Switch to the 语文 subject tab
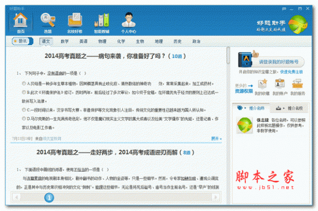This screenshot has height=211, width=318. click(46, 41)
